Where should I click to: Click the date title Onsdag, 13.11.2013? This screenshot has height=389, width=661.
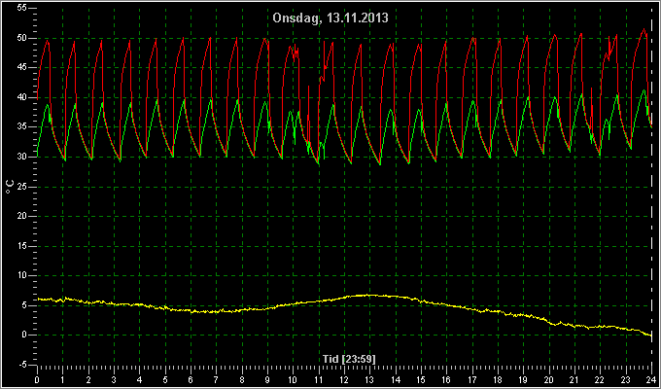click(330, 18)
